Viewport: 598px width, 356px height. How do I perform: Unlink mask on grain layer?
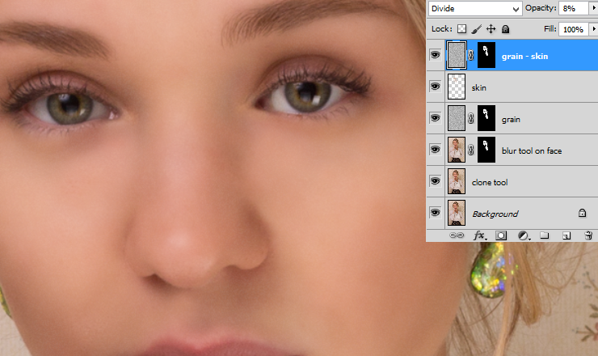tap(471, 118)
